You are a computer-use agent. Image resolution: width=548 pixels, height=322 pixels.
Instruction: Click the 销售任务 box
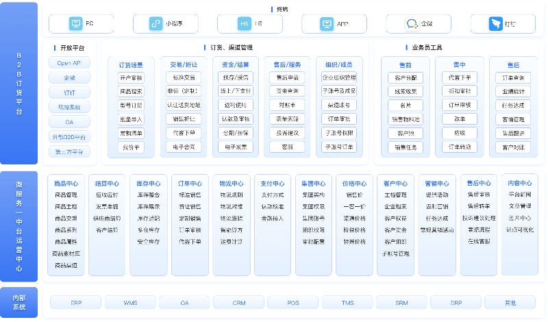[406, 147]
